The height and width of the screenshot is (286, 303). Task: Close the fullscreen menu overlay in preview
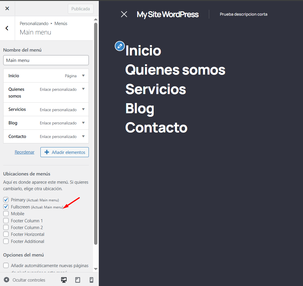tap(124, 14)
